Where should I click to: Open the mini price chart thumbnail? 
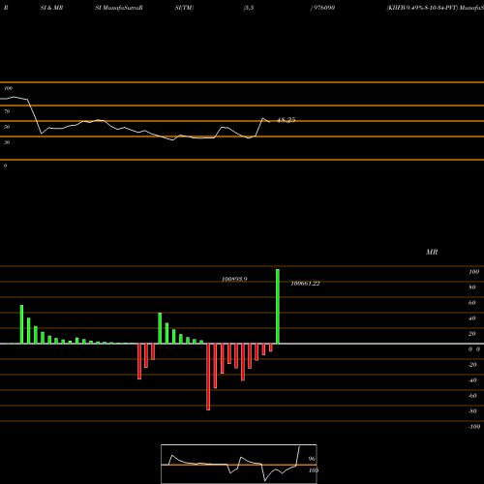tap(239, 464)
